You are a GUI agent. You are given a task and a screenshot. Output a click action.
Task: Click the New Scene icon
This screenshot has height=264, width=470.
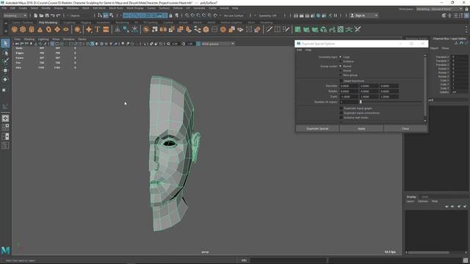coord(36,15)
